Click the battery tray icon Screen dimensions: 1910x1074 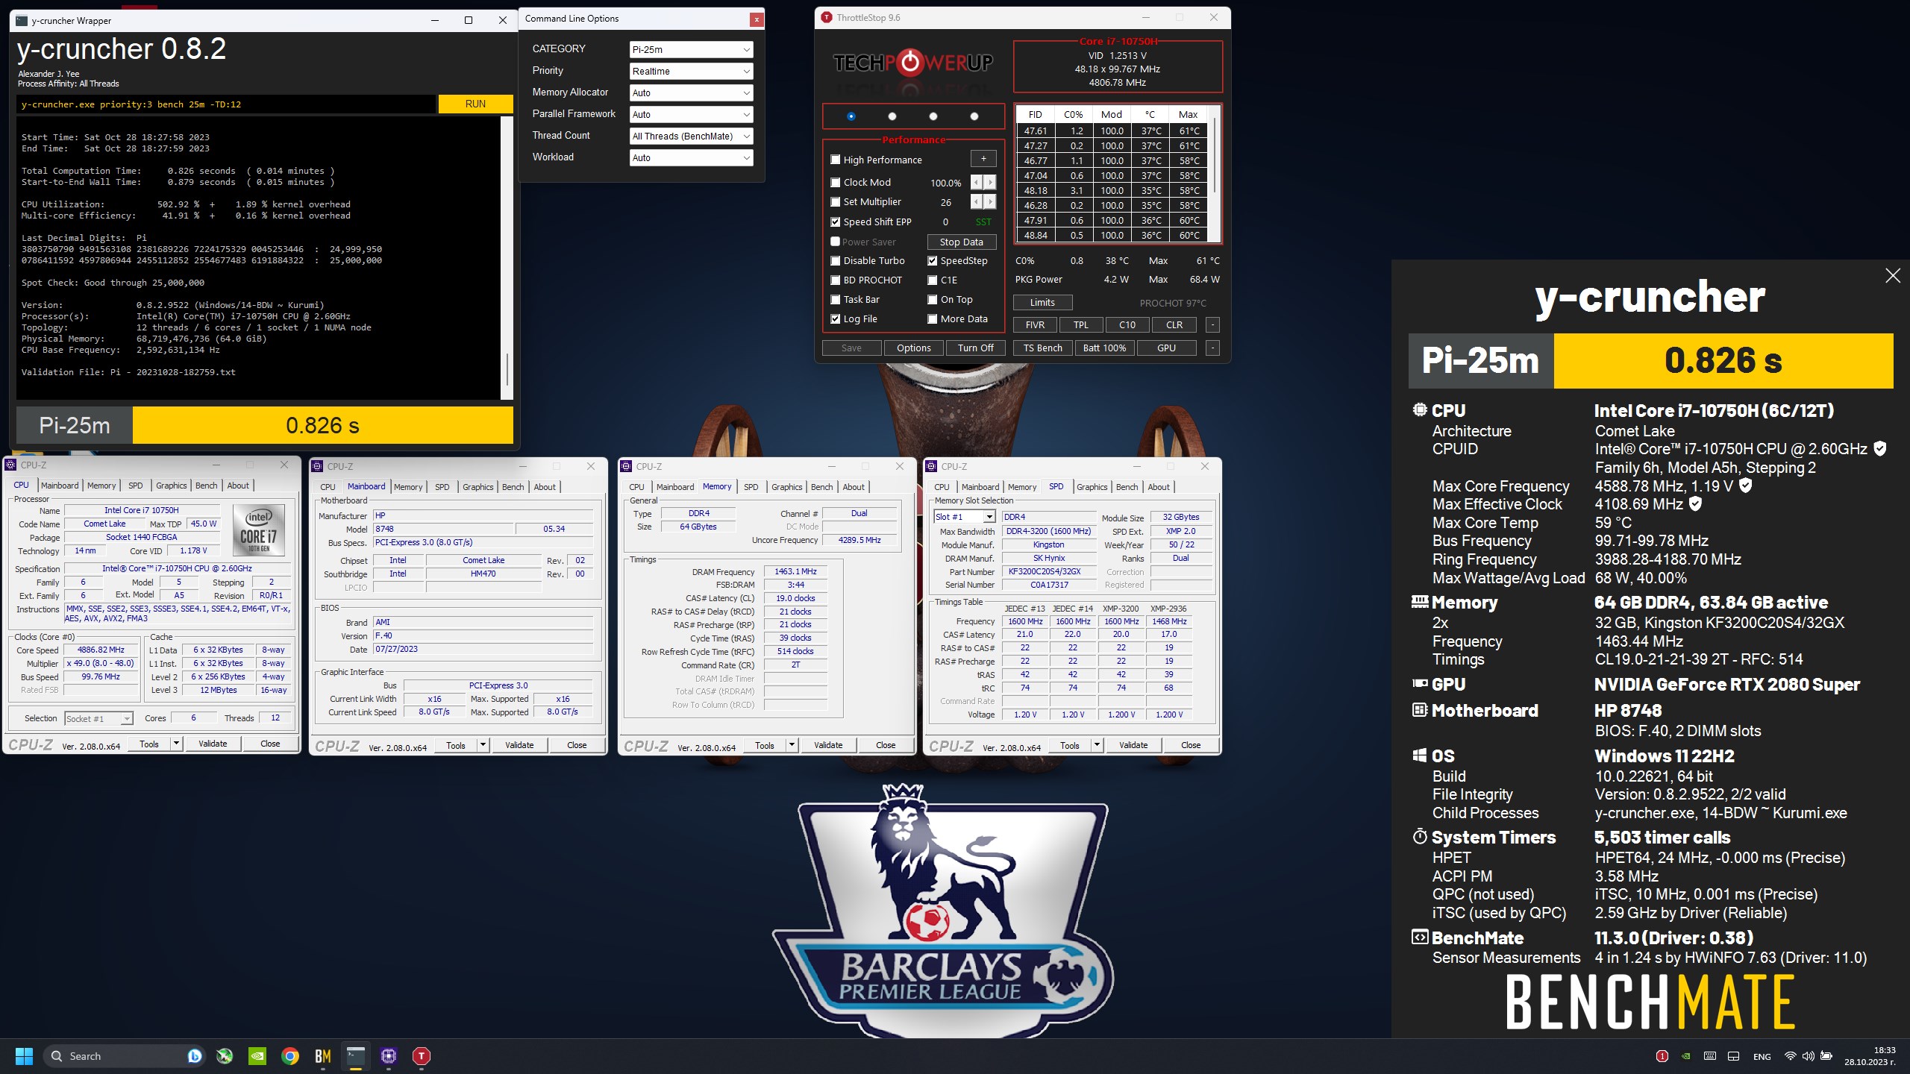coord(1826,1056)
